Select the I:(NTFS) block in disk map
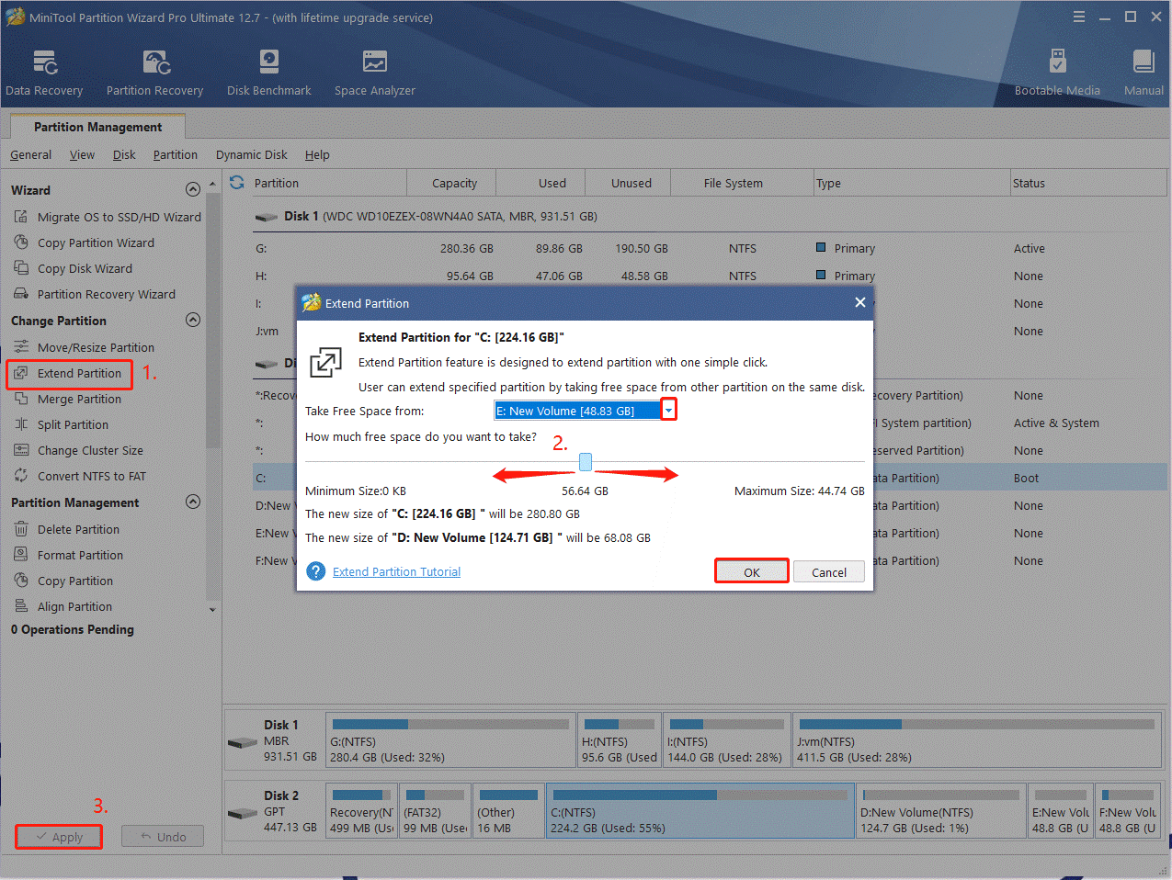Viewport: 1172px width, 880px height. pos(727,740)
